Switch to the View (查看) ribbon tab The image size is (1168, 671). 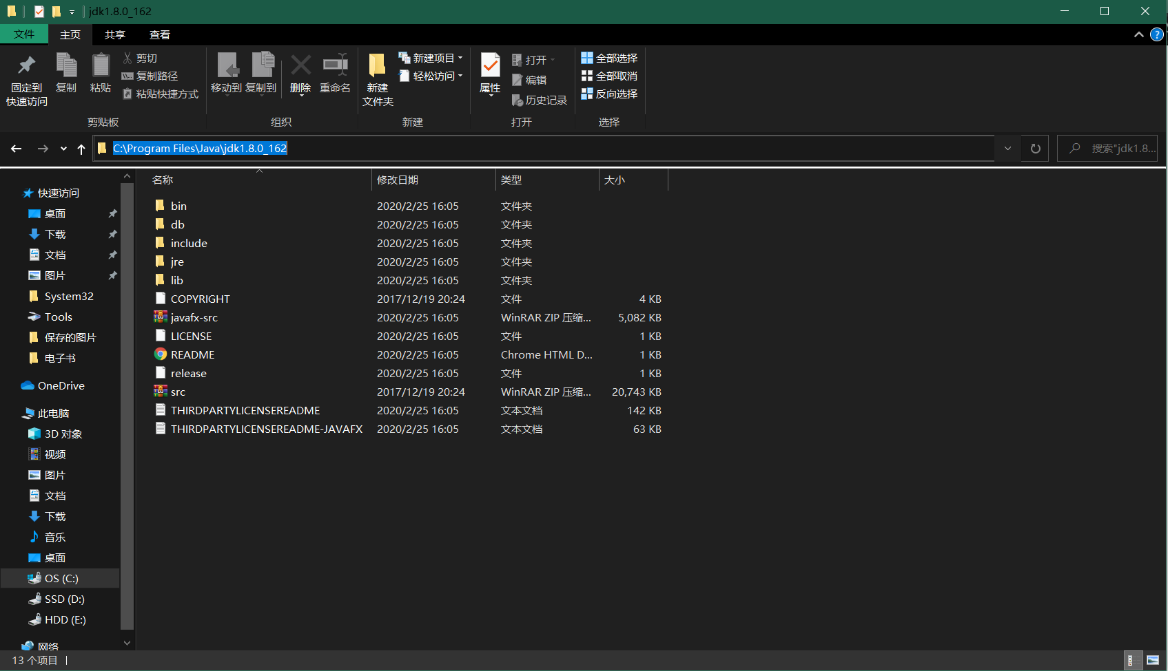(x=159, y=34)
